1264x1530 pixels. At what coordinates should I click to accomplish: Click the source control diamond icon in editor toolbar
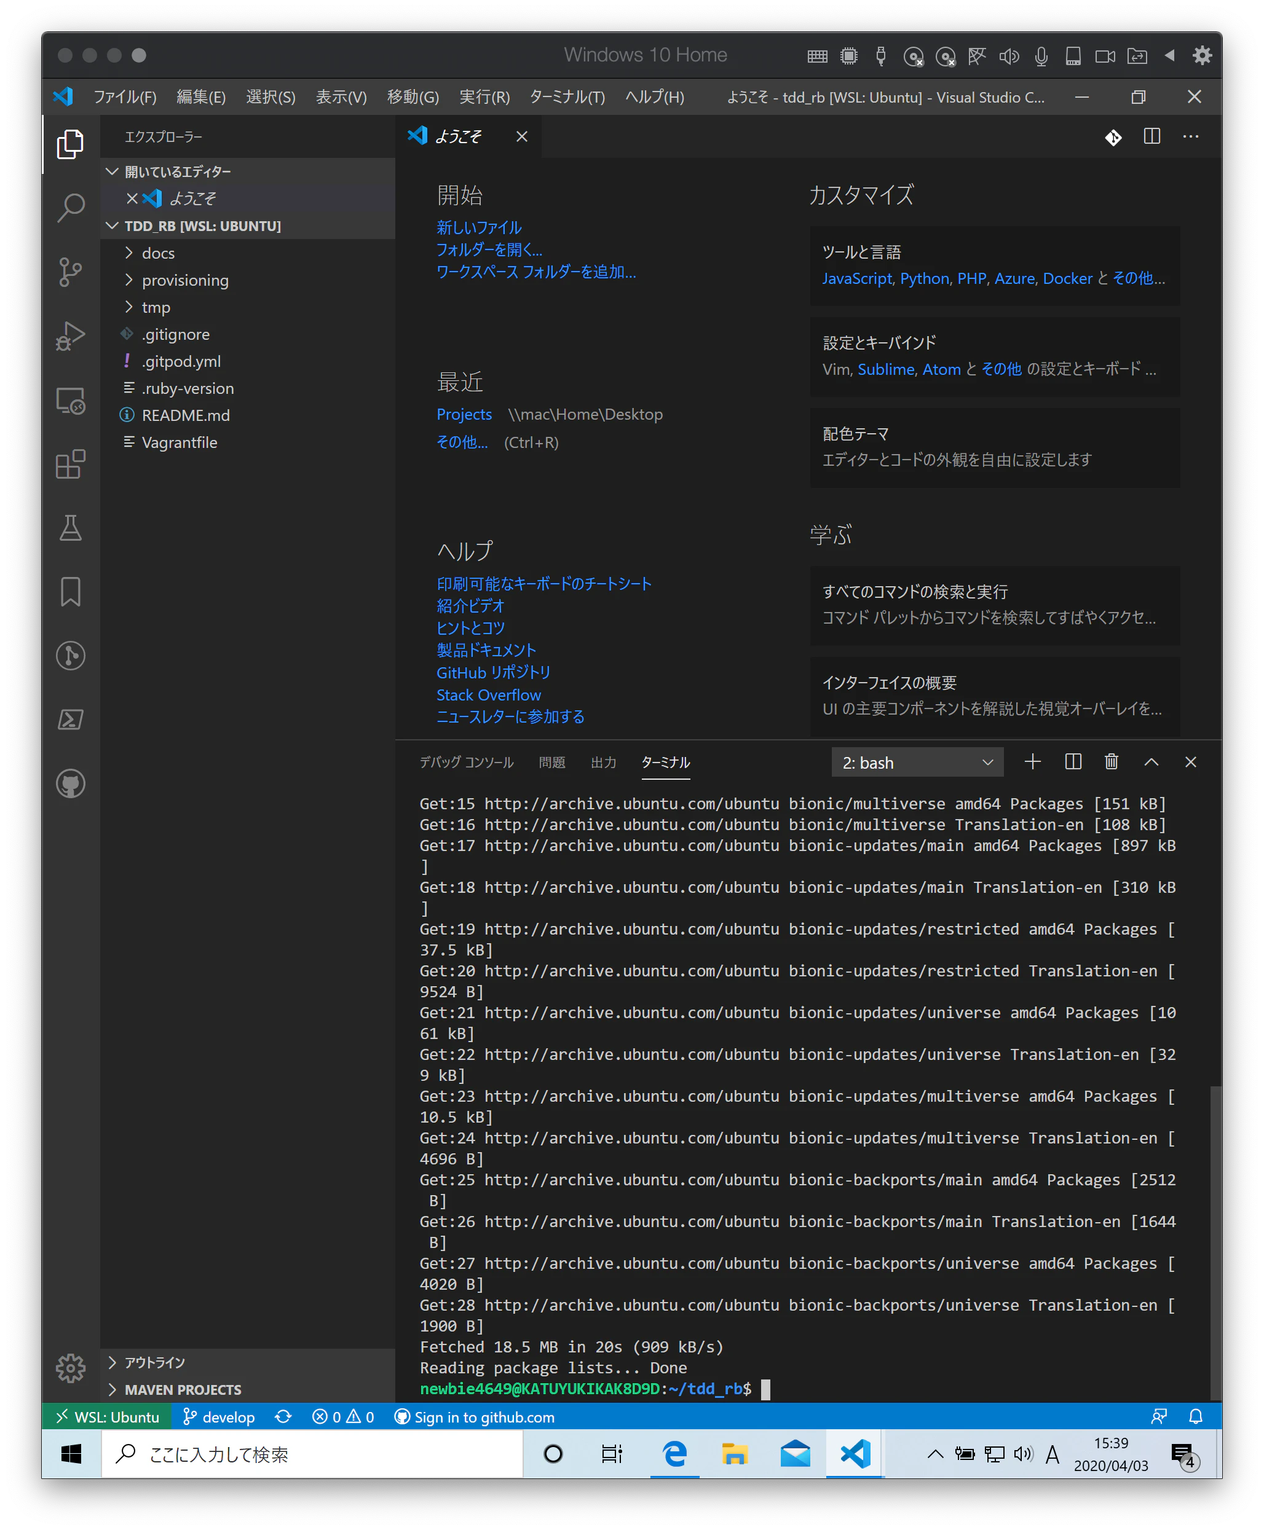1113,137
